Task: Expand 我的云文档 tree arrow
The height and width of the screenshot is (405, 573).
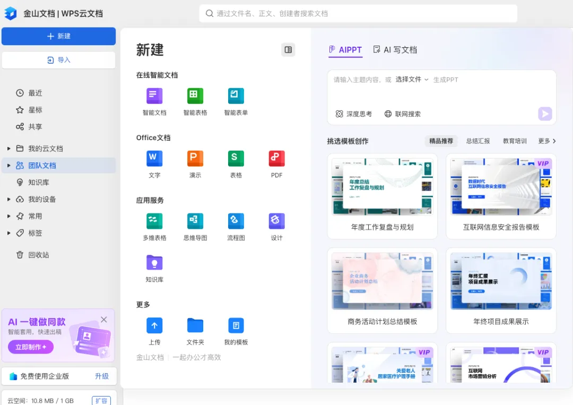Action: pos(9,149)
